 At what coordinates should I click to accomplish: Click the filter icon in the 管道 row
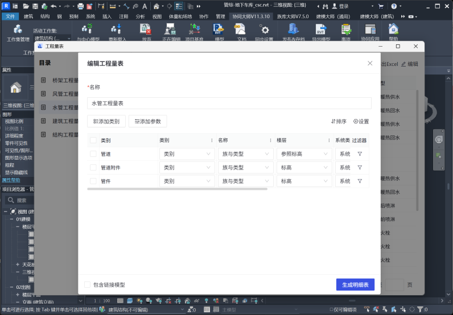360,154
